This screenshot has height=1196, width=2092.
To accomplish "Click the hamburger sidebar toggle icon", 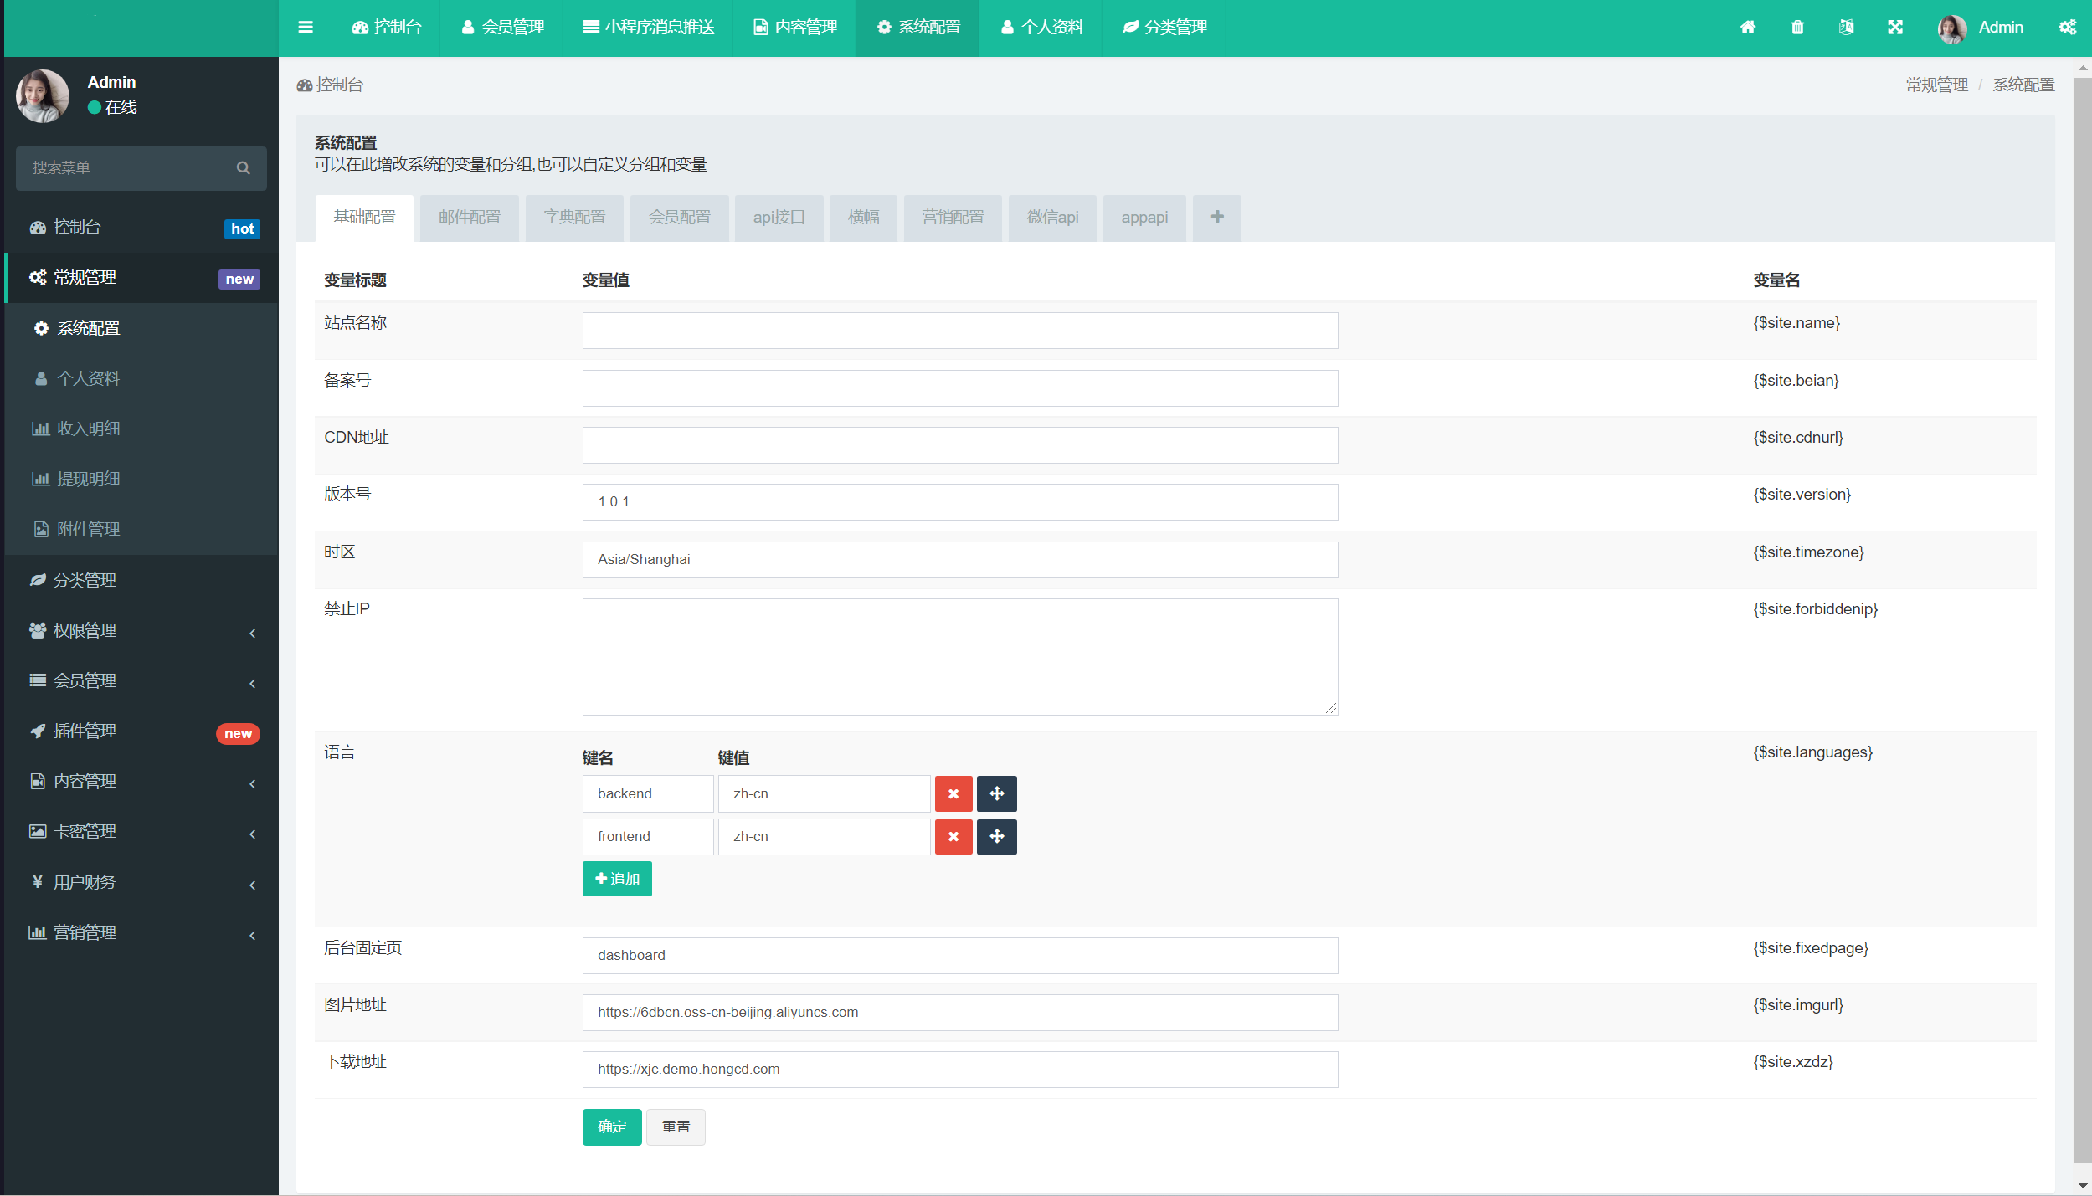I will (x=306, y=28).
